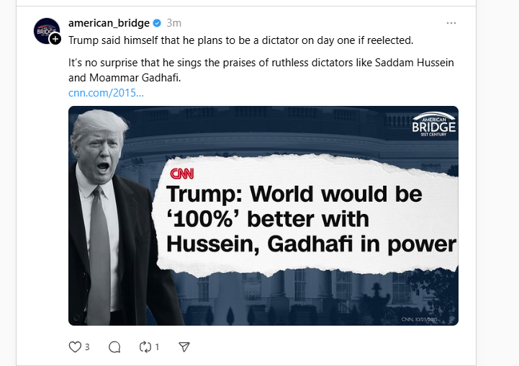Viewport: 519px width, 366px height.
Task: Open the american_bridge profile avatar
Action: click(x=46, y=30)
